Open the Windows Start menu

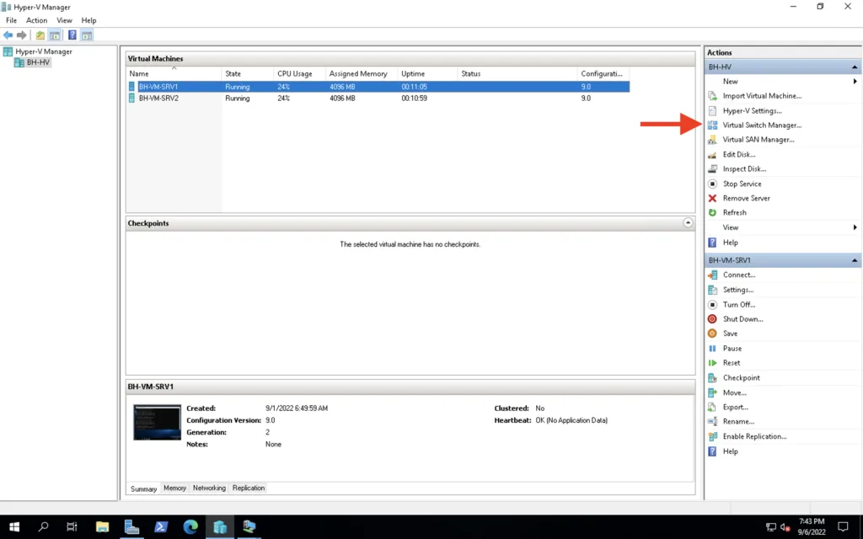14,527
